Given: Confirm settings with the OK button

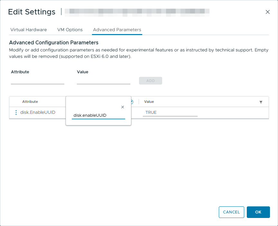Looking at the screenshot, I should pyautogui.click(x=258, y=212).
